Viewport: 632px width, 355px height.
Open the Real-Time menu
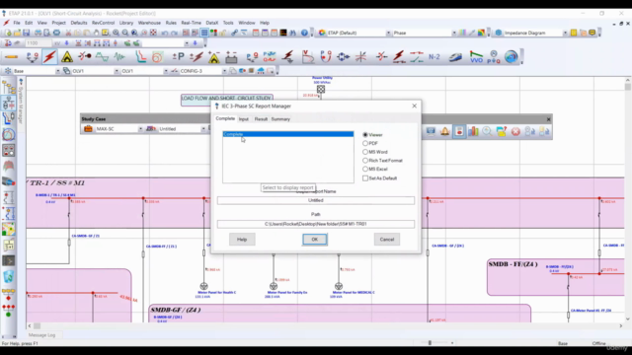191,23
